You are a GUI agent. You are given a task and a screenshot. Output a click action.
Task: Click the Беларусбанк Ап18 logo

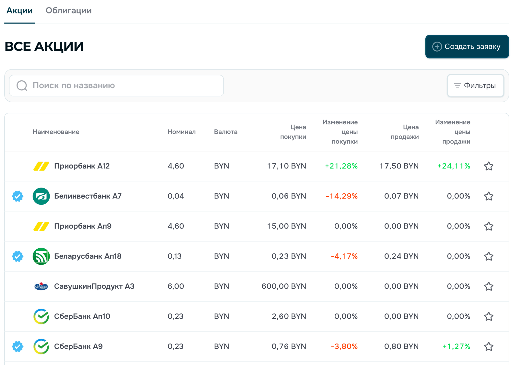coord(41,256)
